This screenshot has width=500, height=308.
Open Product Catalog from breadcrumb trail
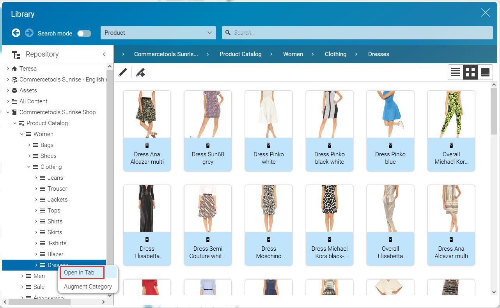pyautogui.click(x=240, y=54)
